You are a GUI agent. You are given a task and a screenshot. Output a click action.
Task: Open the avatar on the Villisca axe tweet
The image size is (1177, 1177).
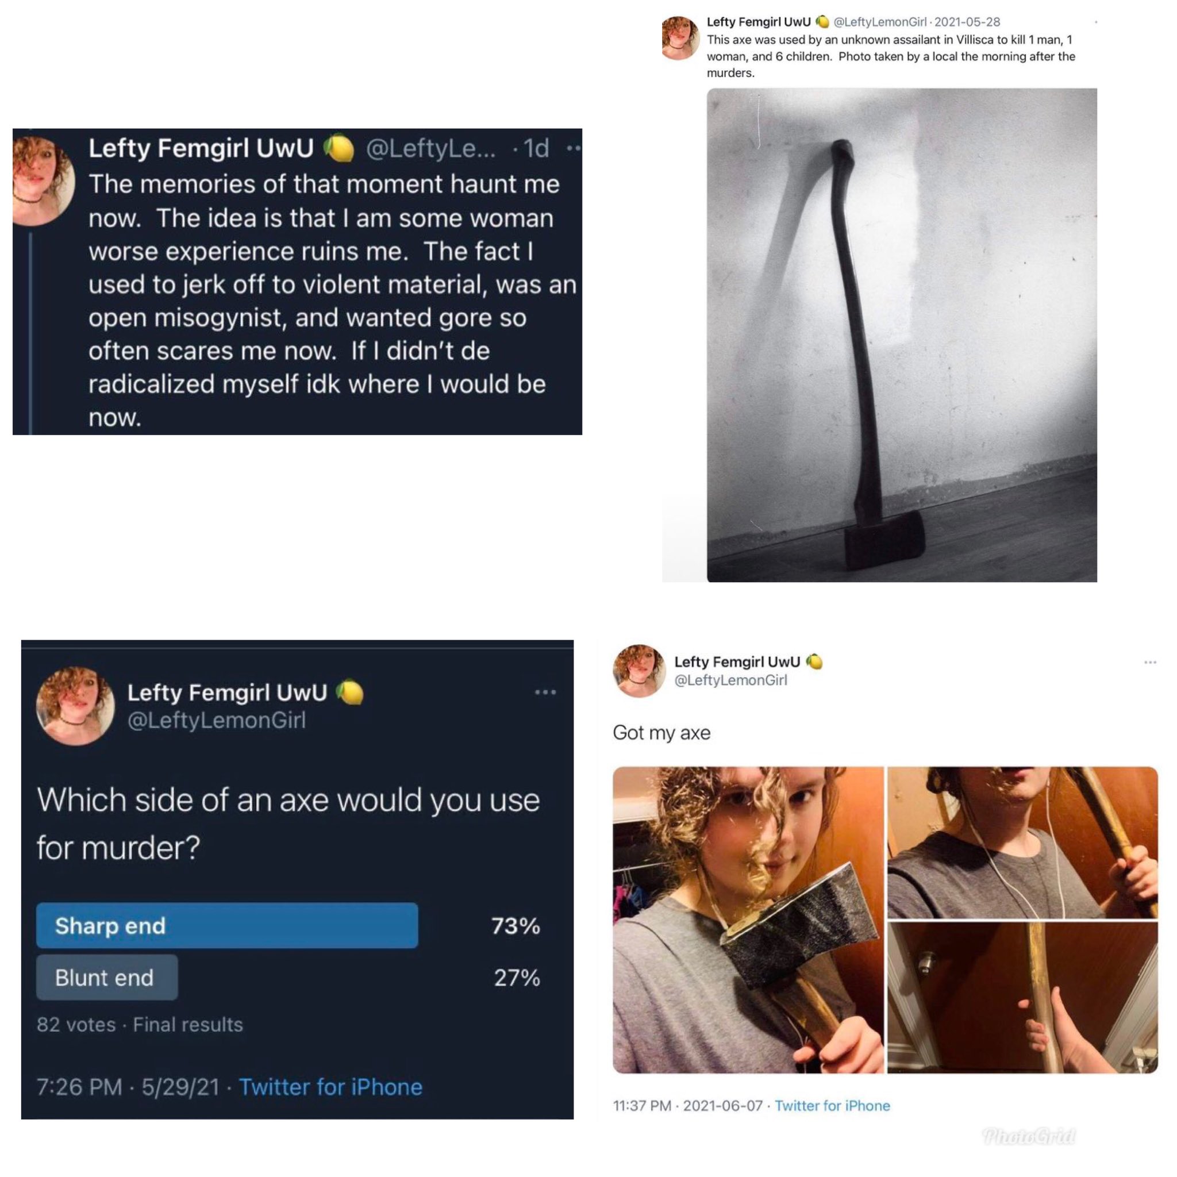point(680,38)
